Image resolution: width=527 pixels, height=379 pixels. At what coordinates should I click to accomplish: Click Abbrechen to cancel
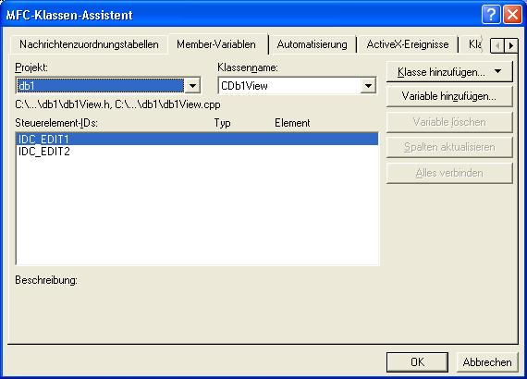pyautogui.click(x=486, y=361)
